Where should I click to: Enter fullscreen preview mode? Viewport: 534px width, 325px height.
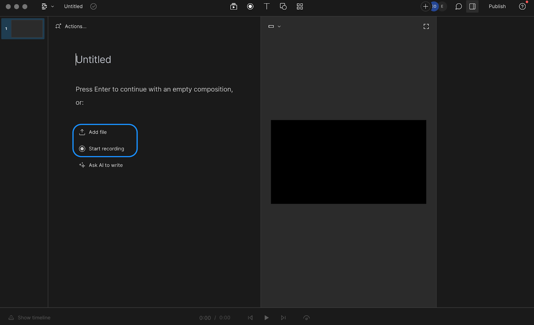point(426,26)
